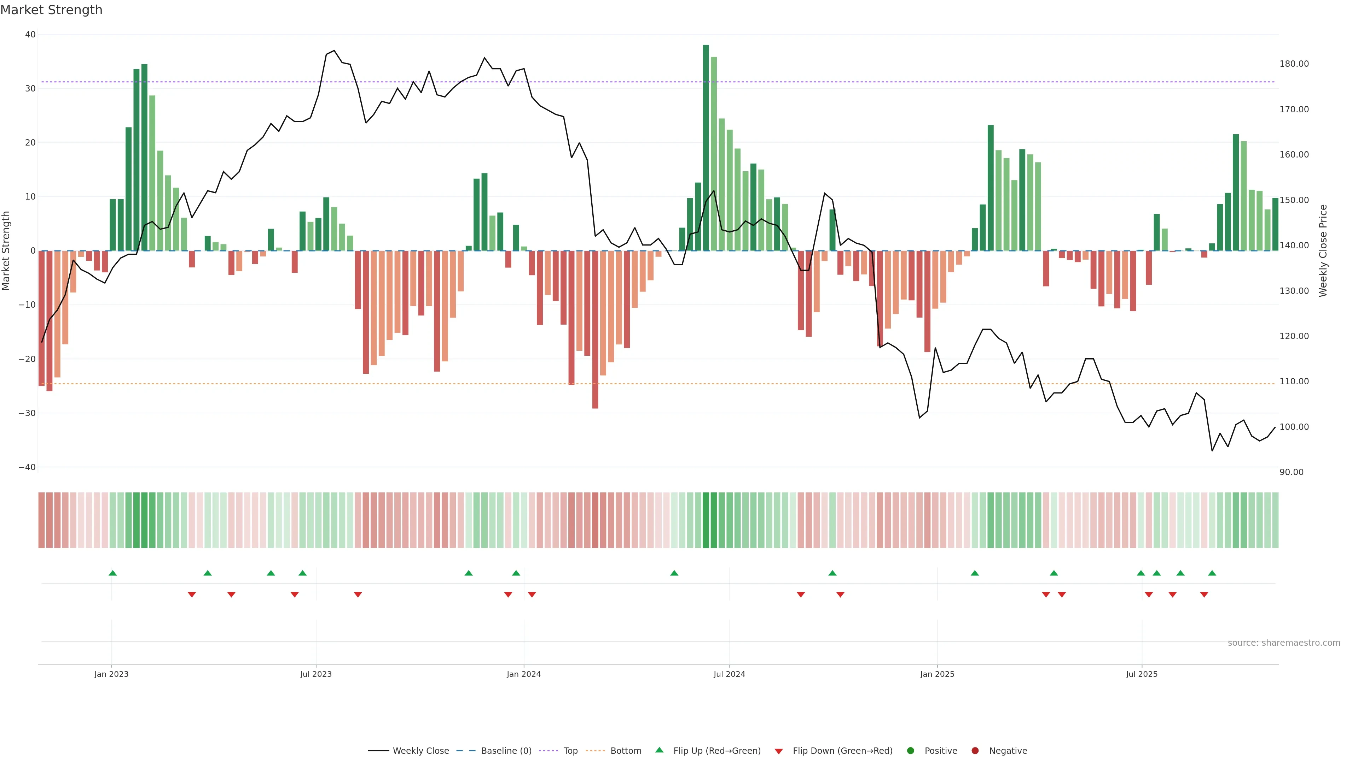This screenshot has width=1358, height=763.
Task: Click the Weekly Close Price axis title
Action: pyautogui.click(x=1323, y=251)
